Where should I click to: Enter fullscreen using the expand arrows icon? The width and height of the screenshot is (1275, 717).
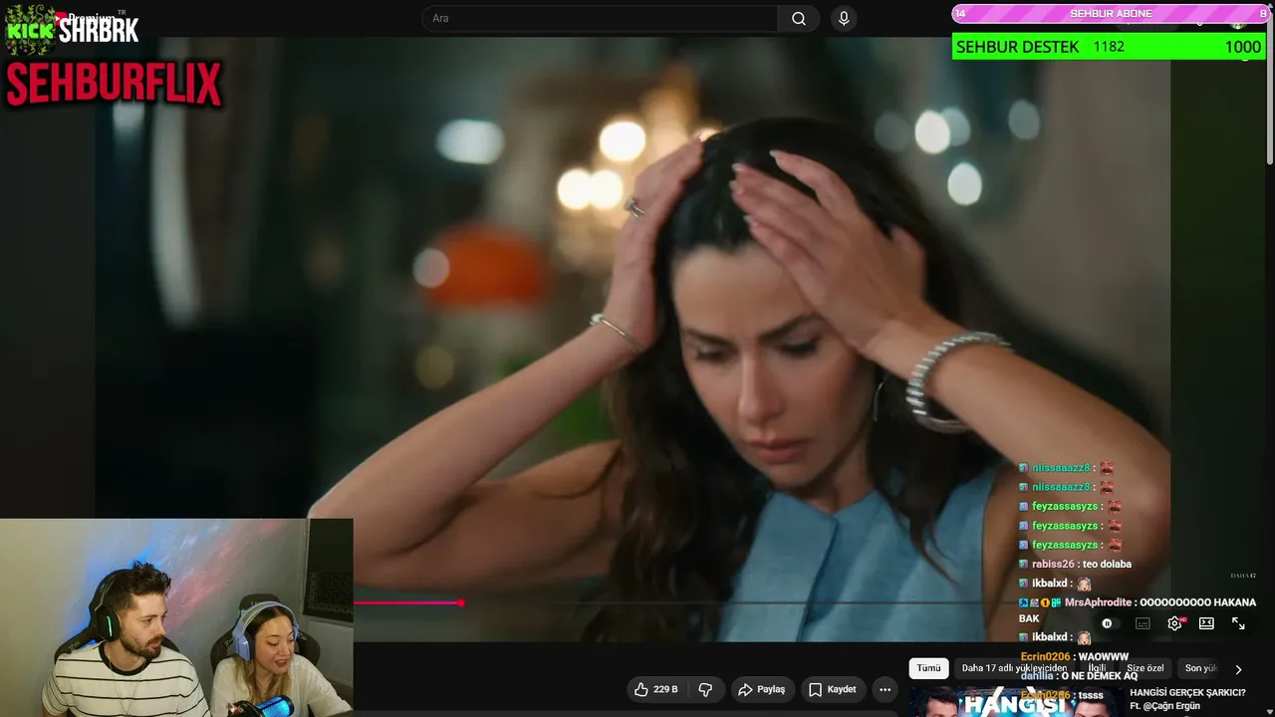[1238, 623]
